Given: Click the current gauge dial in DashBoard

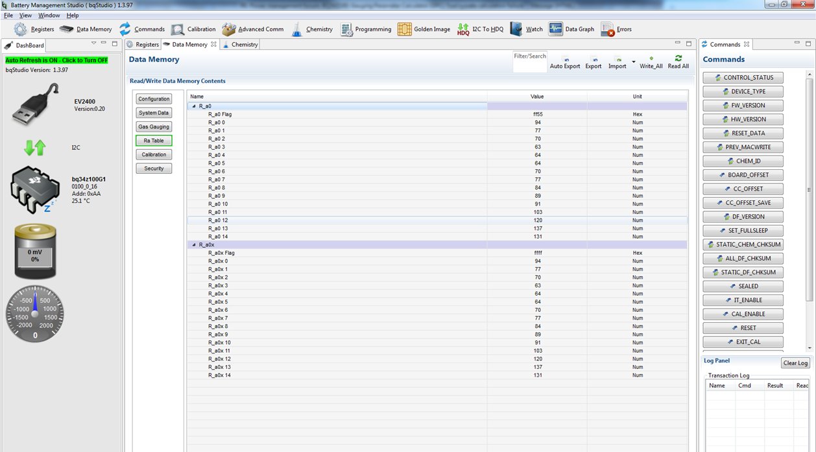Looking at the screenshot, I should (35, 314).
